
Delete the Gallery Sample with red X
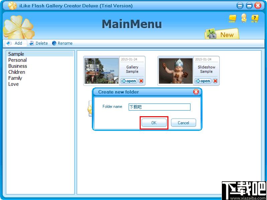click(x=141, y=81)
